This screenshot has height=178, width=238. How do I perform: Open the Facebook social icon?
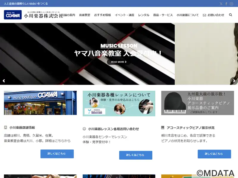[x=226, y=4]
